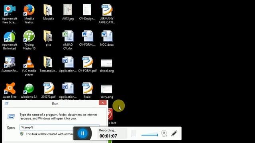Click the 00:01:07 recording timer
This screenshot has height=143, width=255.
(108, 136)
